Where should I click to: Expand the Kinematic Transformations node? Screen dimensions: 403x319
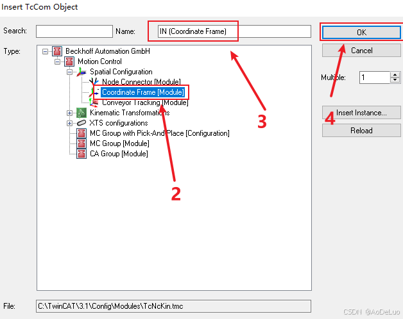pos(69,113)
